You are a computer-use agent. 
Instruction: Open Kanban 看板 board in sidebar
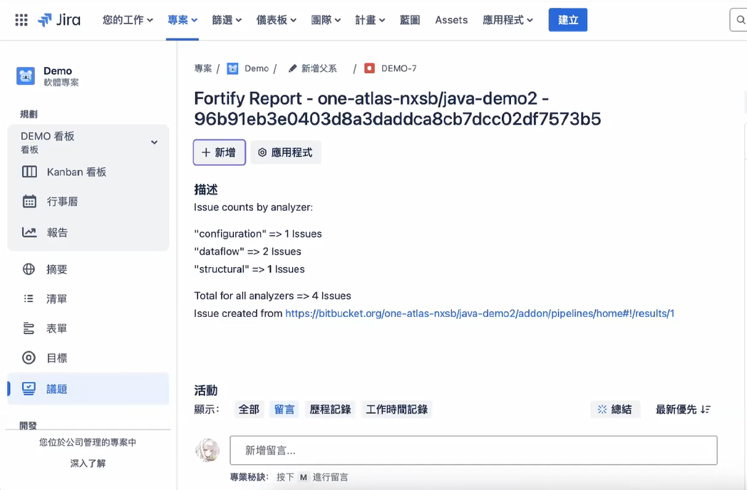click(76, 172)
